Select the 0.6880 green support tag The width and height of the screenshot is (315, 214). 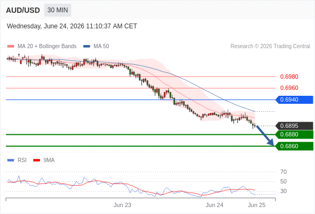[x=294, y=134]
